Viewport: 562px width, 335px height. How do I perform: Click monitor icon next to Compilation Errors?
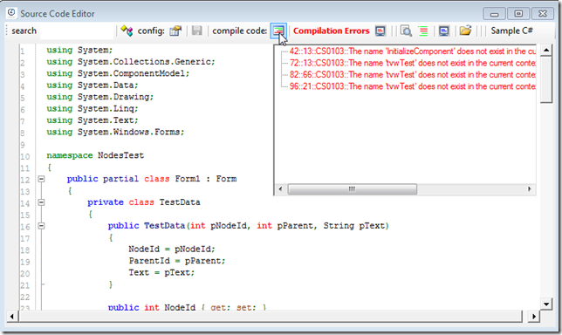click(x=380, y=31)
